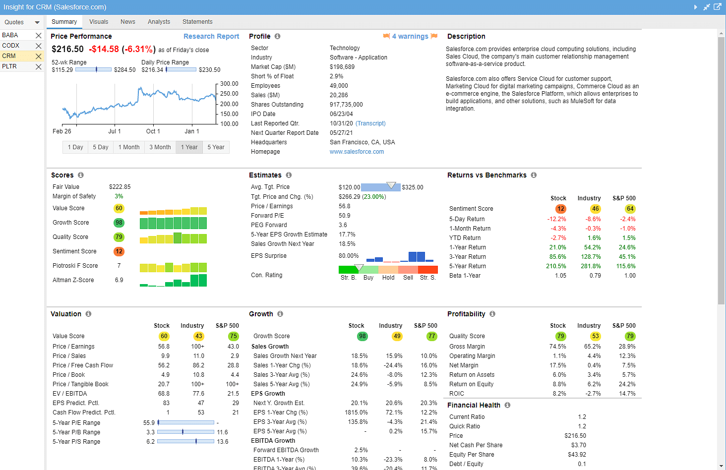This screenshot has width=726, height=470.
Task: Click the EPS Surprise bar chart
Action: coord(400,256)
